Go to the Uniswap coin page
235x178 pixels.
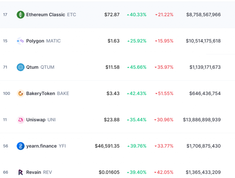point(36,120)
